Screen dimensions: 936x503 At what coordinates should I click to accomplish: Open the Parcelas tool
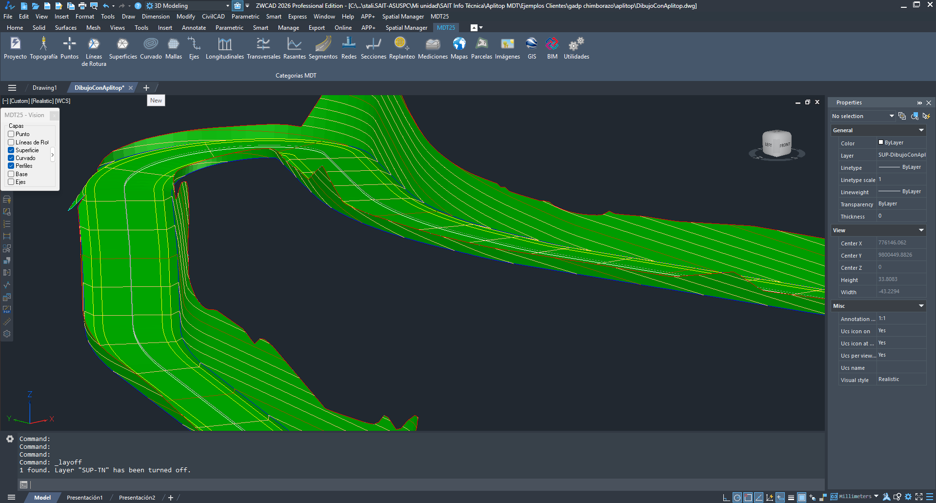(481, 48)
